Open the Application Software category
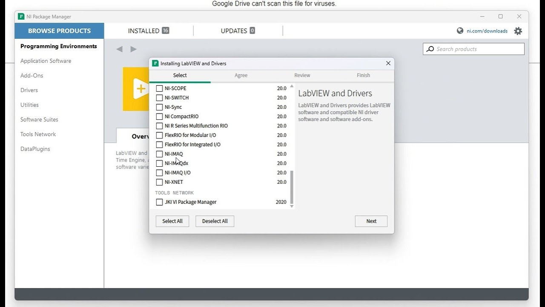Screen dimensions: 545x307 46,61
